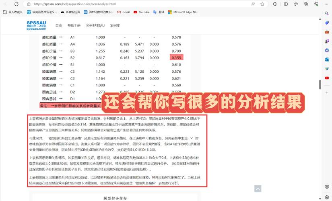This screenshot has width=332, height=201.
Task: Click cell value 5.471
Action: tap(139, 44)
